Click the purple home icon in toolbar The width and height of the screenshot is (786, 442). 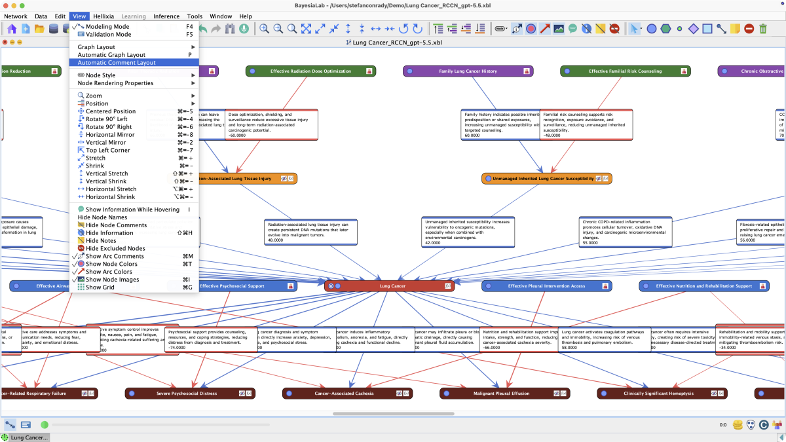coord(11,29)
